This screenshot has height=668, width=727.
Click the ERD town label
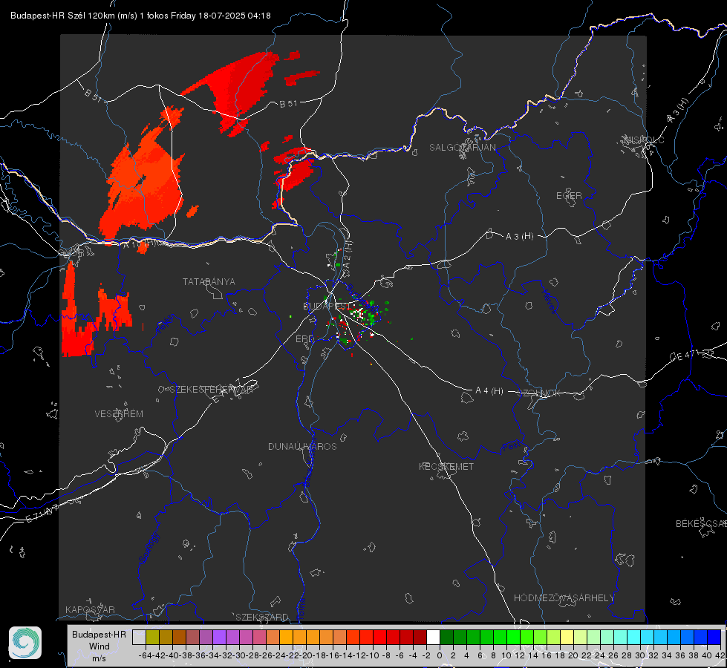[304, 339]
